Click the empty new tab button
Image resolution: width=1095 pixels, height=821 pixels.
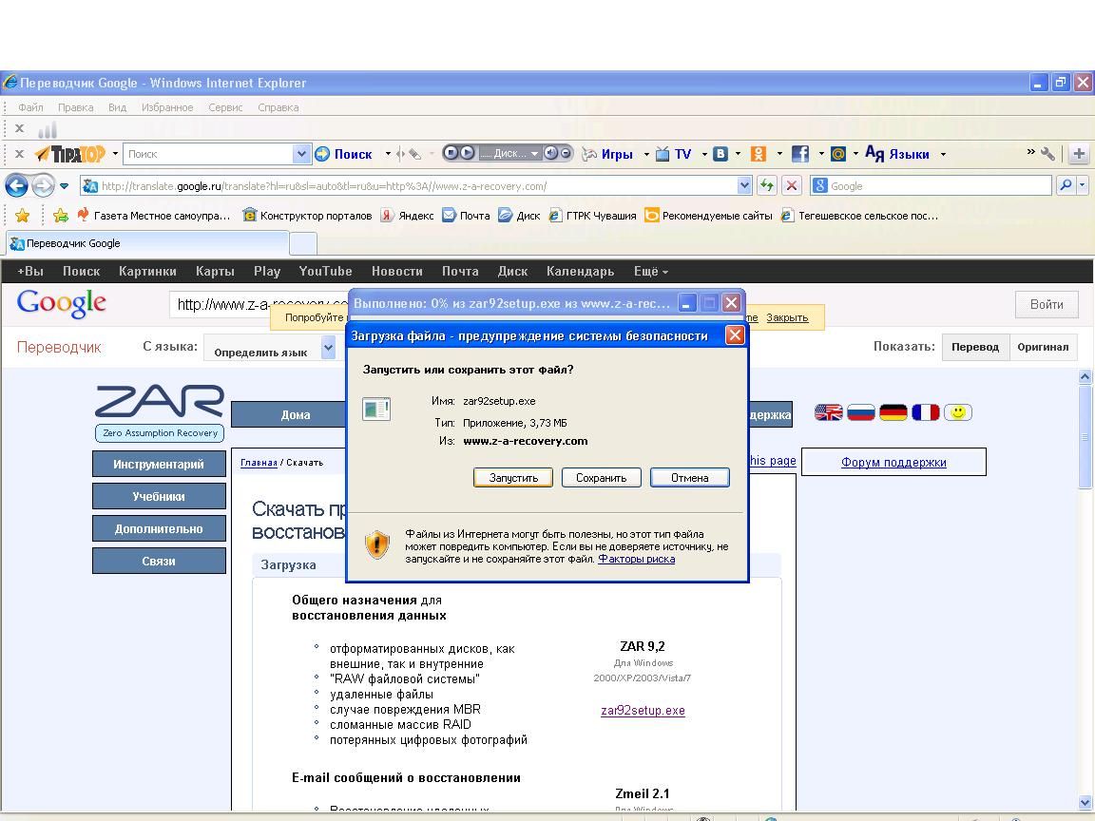pyautogui.click(x=303, y=243)
